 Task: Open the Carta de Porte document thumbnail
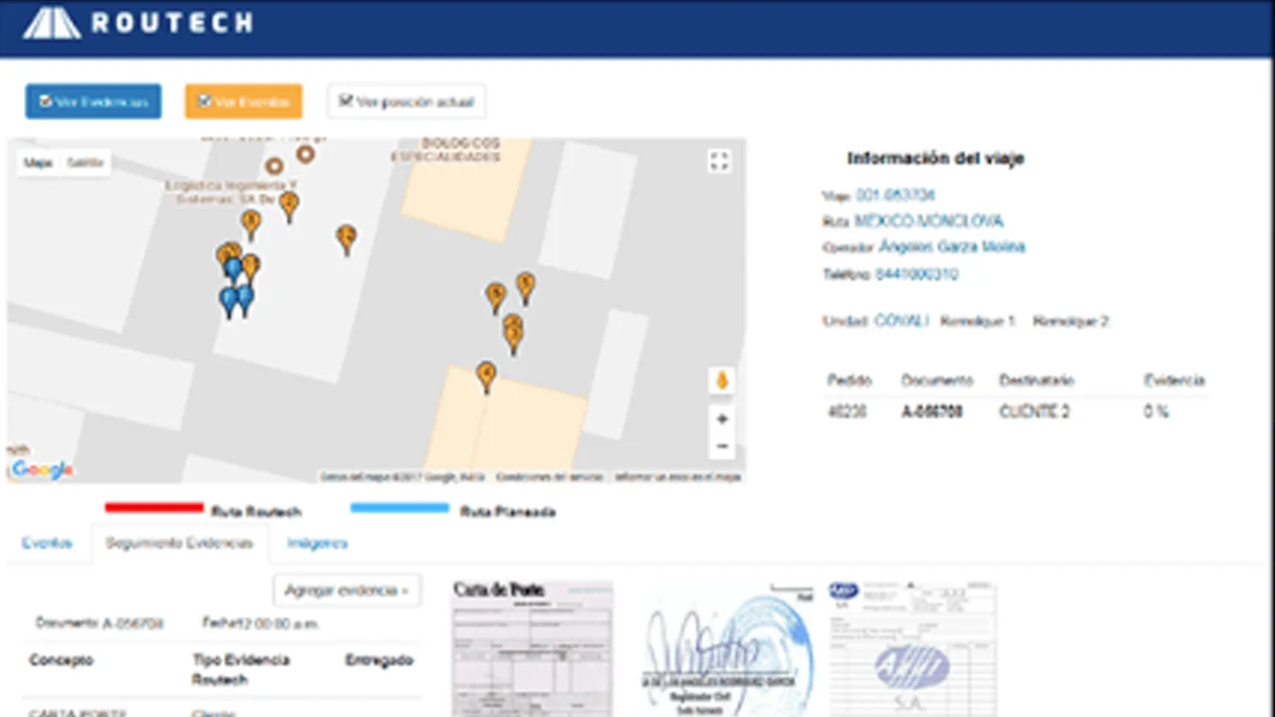tap(532, 647)
